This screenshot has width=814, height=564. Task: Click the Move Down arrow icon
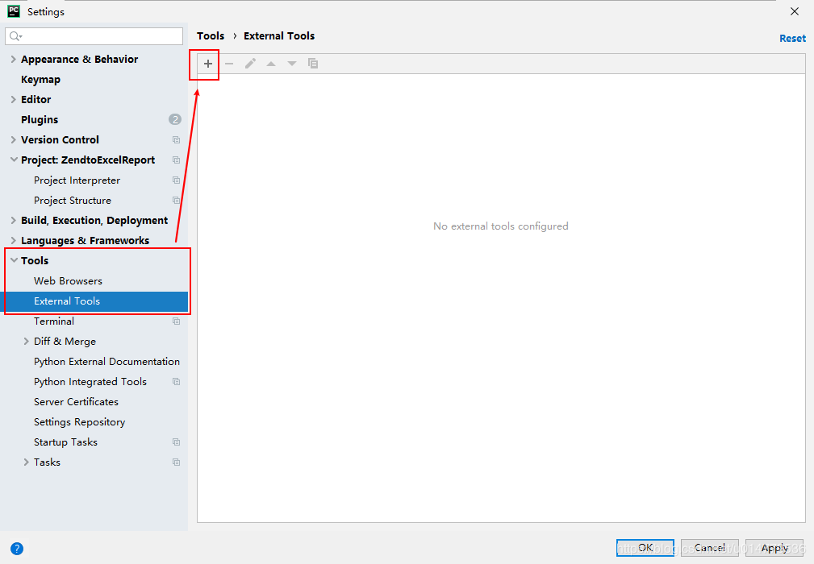292,64
